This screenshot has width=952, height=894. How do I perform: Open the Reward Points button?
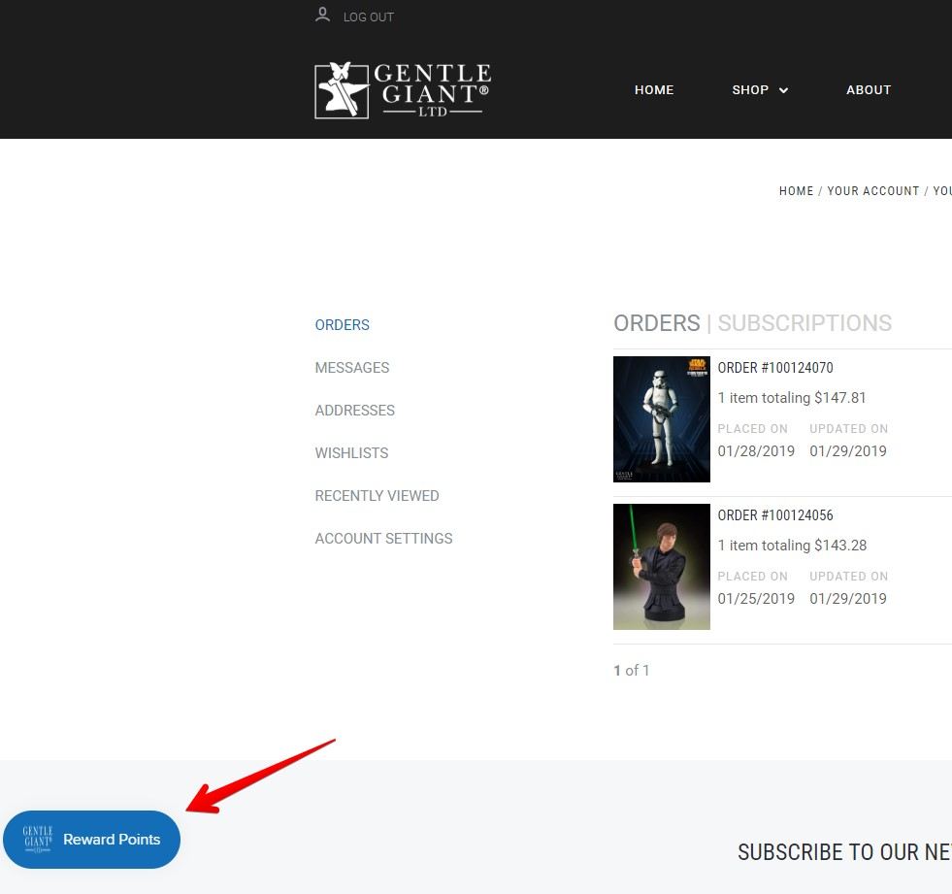[91, 840]
